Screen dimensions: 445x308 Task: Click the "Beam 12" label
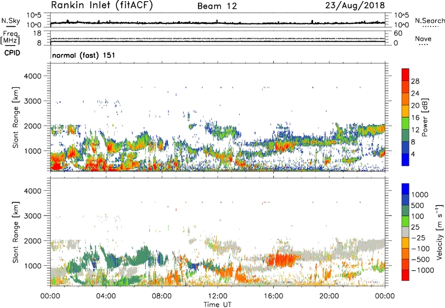[x=217, y=6]
